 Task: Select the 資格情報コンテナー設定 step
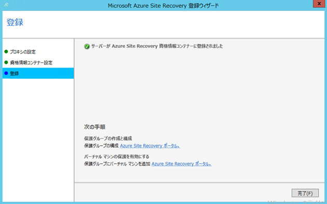click(x=38, y=62)
